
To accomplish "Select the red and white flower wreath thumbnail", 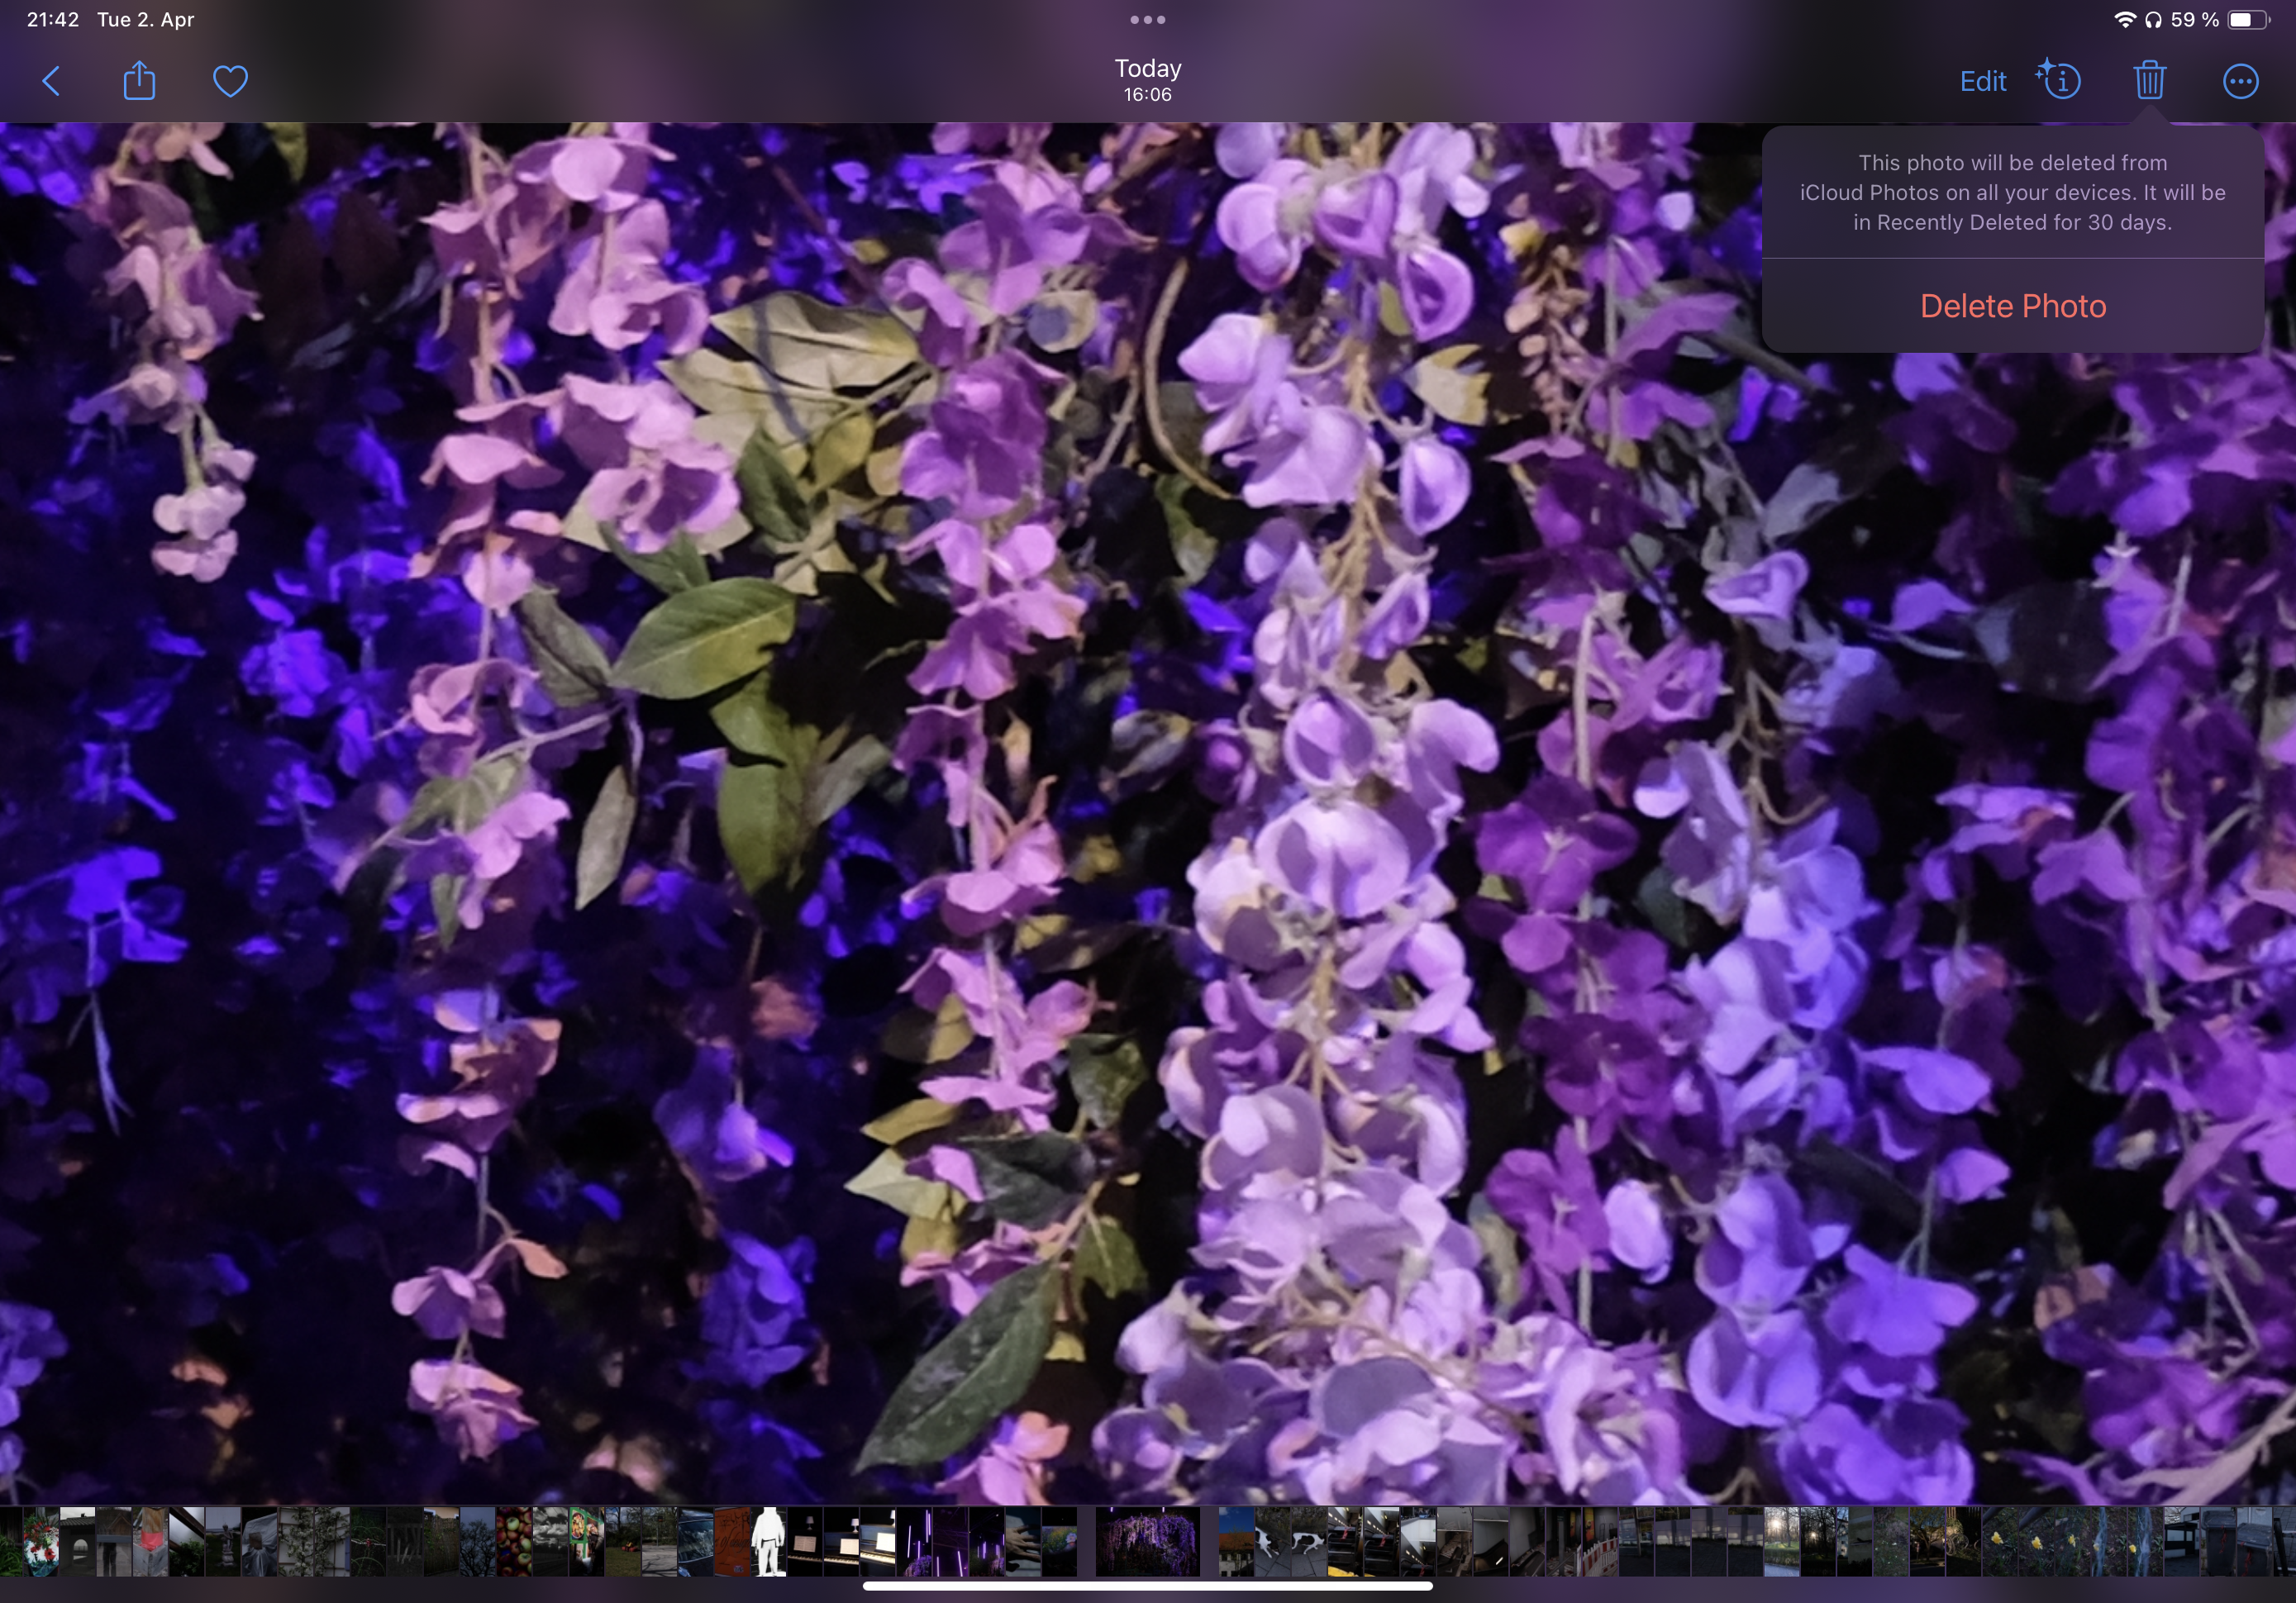I will pos(41,1542).
